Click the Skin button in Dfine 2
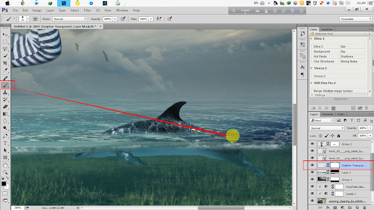 352,47
